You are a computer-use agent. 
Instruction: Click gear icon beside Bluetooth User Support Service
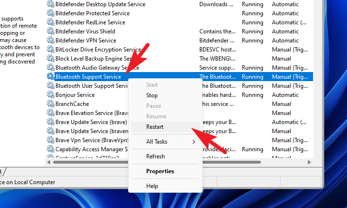[51, 85]
